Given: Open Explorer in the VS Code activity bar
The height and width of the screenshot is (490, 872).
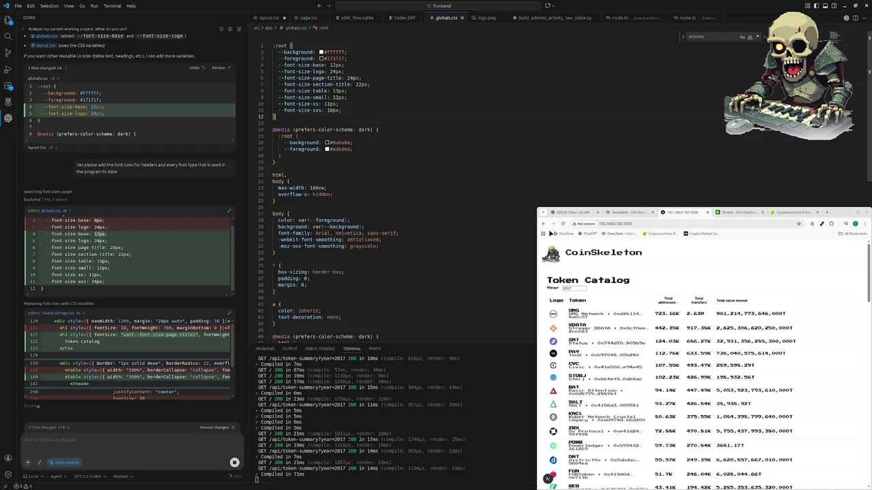Looking at the screenshot, I should 8,20.
